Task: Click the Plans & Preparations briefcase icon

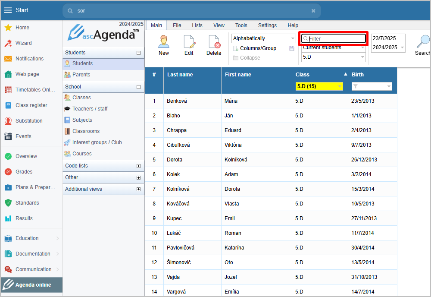Action: [8, 187]
